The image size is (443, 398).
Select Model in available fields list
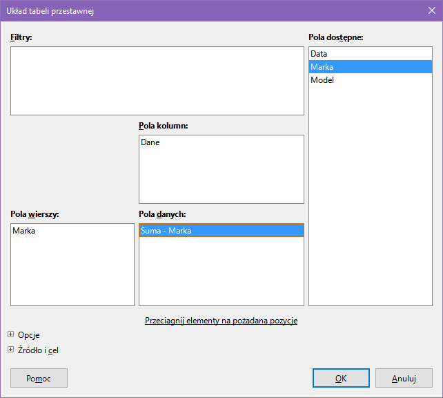(x=322, y=80)
